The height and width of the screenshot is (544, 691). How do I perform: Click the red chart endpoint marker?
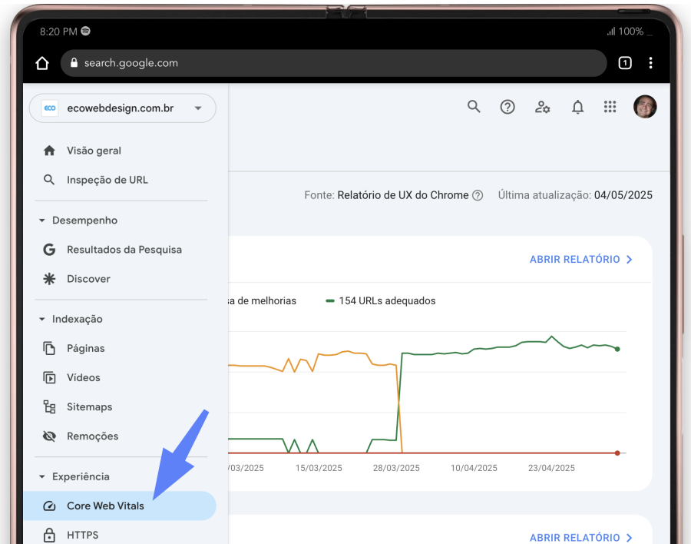pyautogui.click(x=617, y=453)
